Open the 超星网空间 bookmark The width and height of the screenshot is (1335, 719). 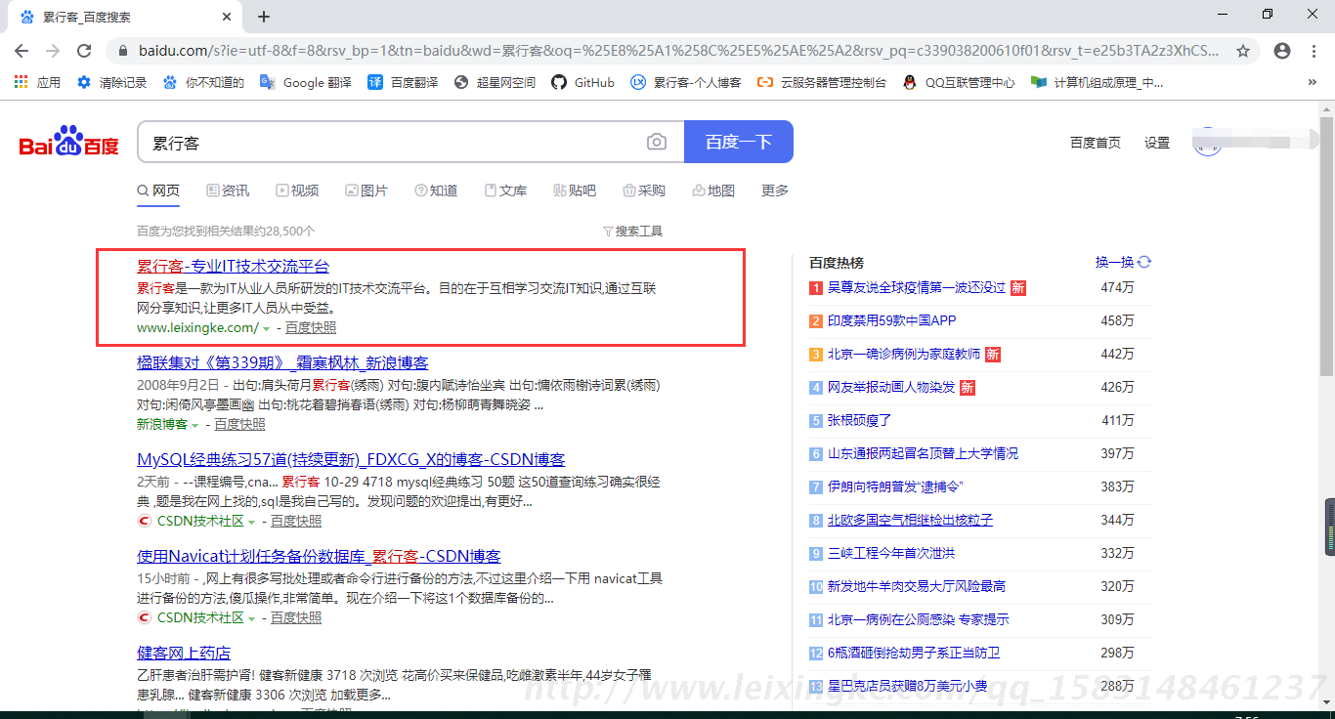495,82
